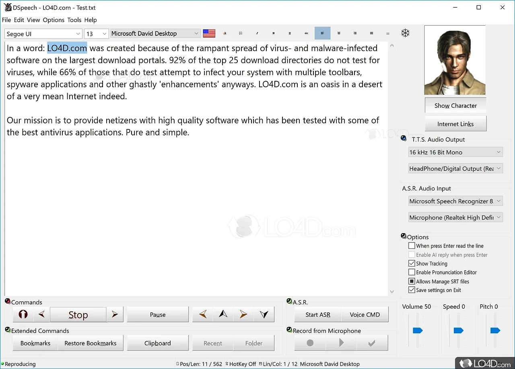The width and height of the screenshot is (515, 369).
Task: Open the Microsoft David Desktop voice dropdown
Action: [x=155, y=33]
